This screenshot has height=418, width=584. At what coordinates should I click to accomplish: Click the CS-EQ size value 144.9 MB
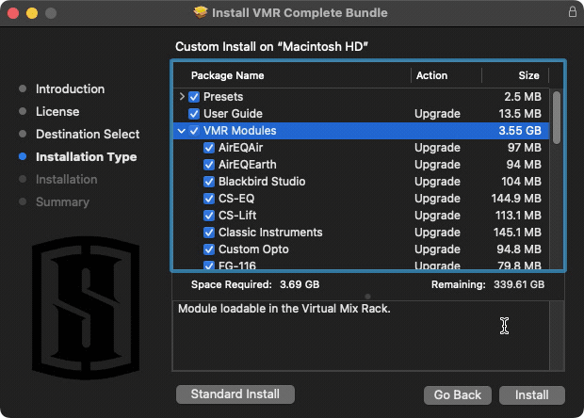(x=516, y=199)
